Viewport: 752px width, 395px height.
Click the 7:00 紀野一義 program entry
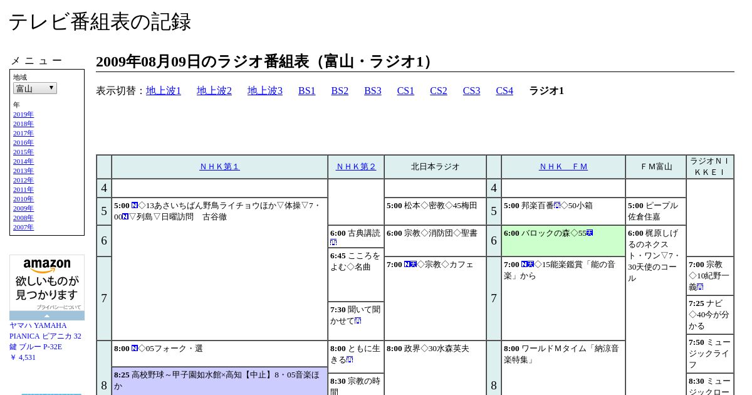710,276
